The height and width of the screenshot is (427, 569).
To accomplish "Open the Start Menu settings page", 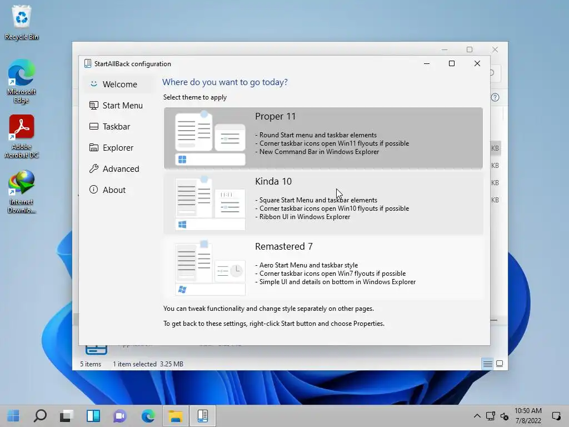I will pos(119,105).
